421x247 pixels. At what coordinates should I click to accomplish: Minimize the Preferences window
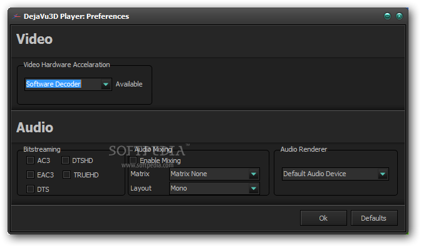(x=387, y=16)
